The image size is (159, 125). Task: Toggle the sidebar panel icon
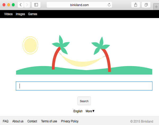(x=36, y=5)
